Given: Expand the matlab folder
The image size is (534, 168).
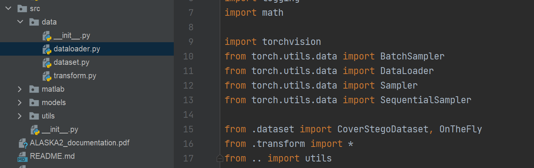Looking at the screenshot, I should coord(20,89).
